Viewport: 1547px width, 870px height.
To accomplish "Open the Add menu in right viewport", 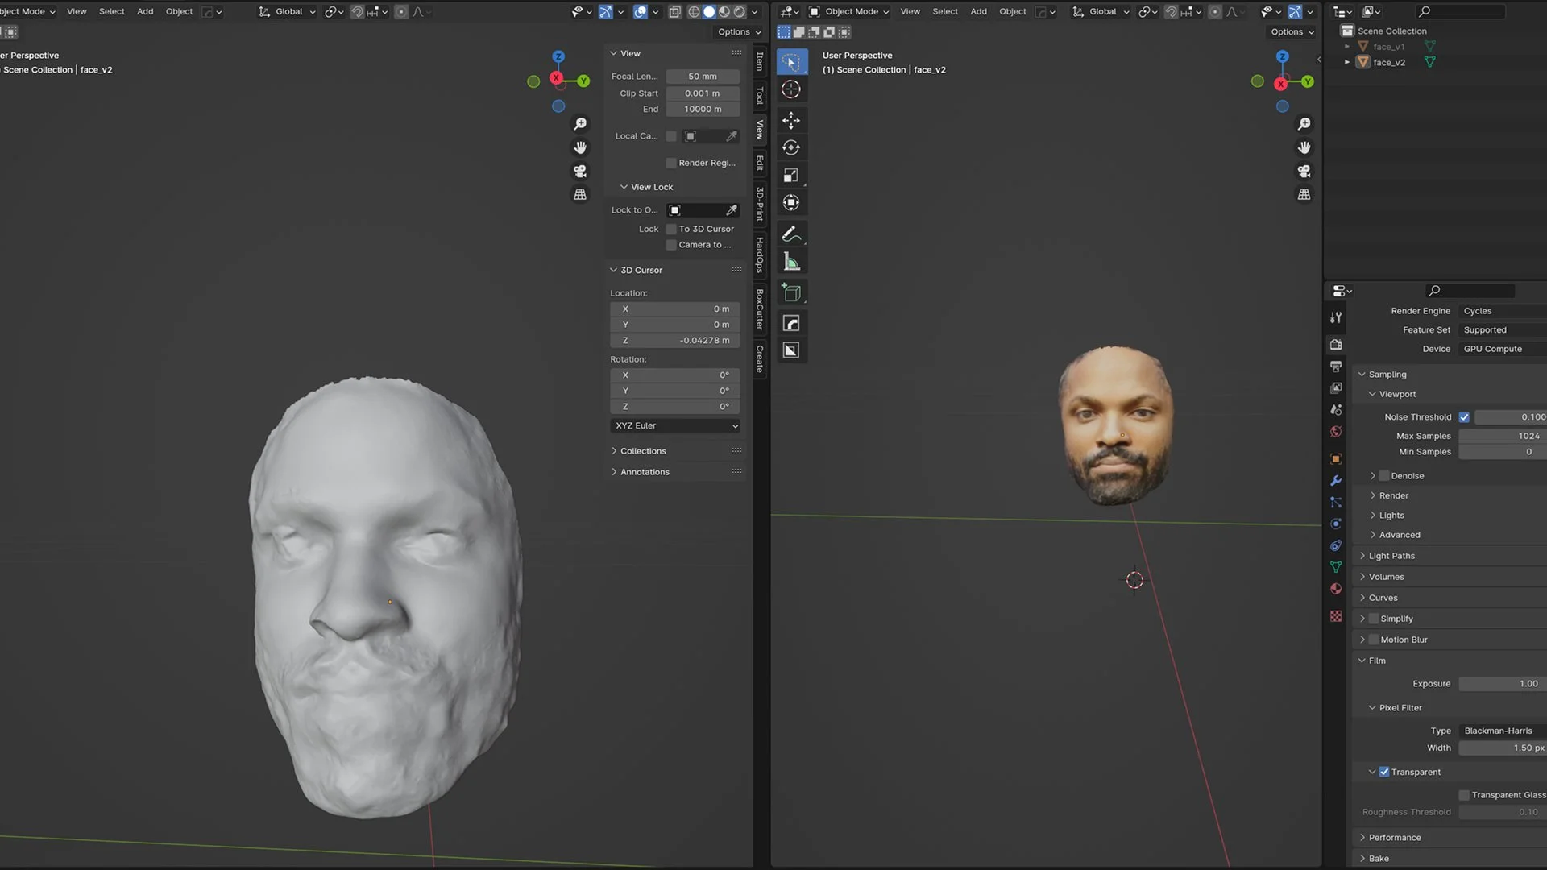I will pyautogui.click(x=978, y=11).
